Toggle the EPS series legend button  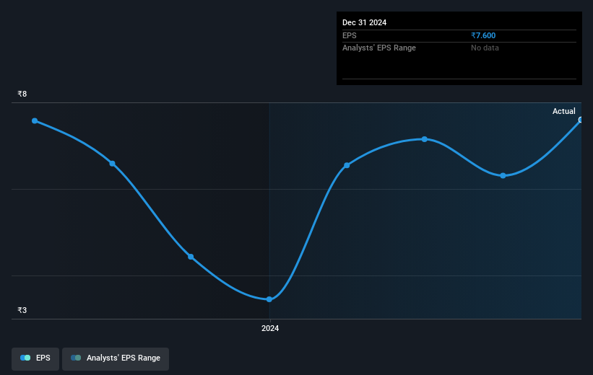coord(35,358)
